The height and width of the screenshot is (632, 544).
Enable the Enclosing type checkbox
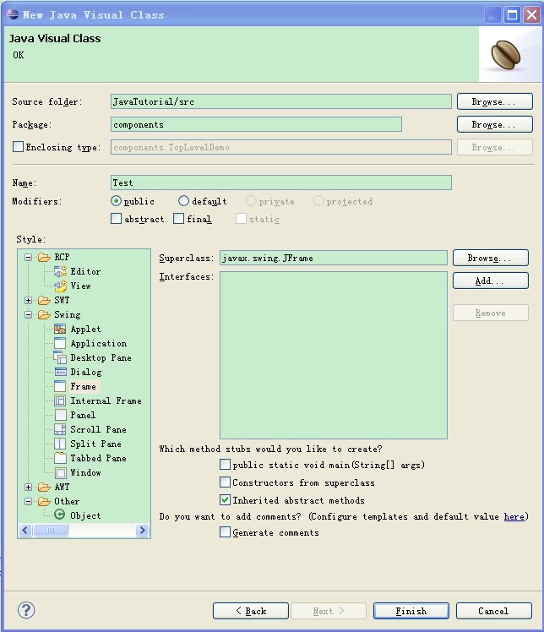18,147
